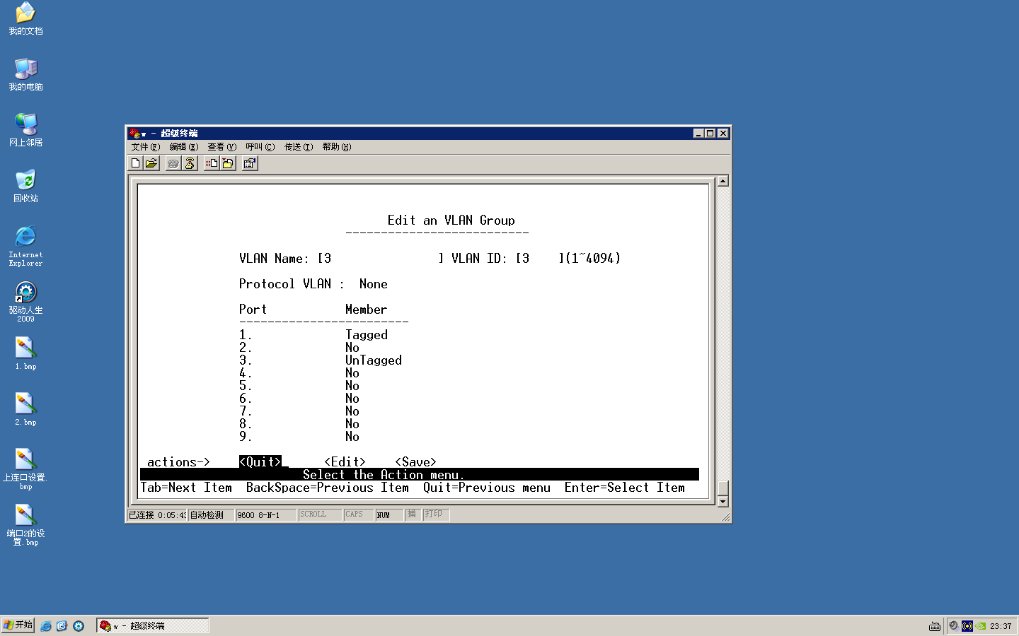
Task: Click 'Edit an VLAN Group' heading
Action: pos(451,220)
